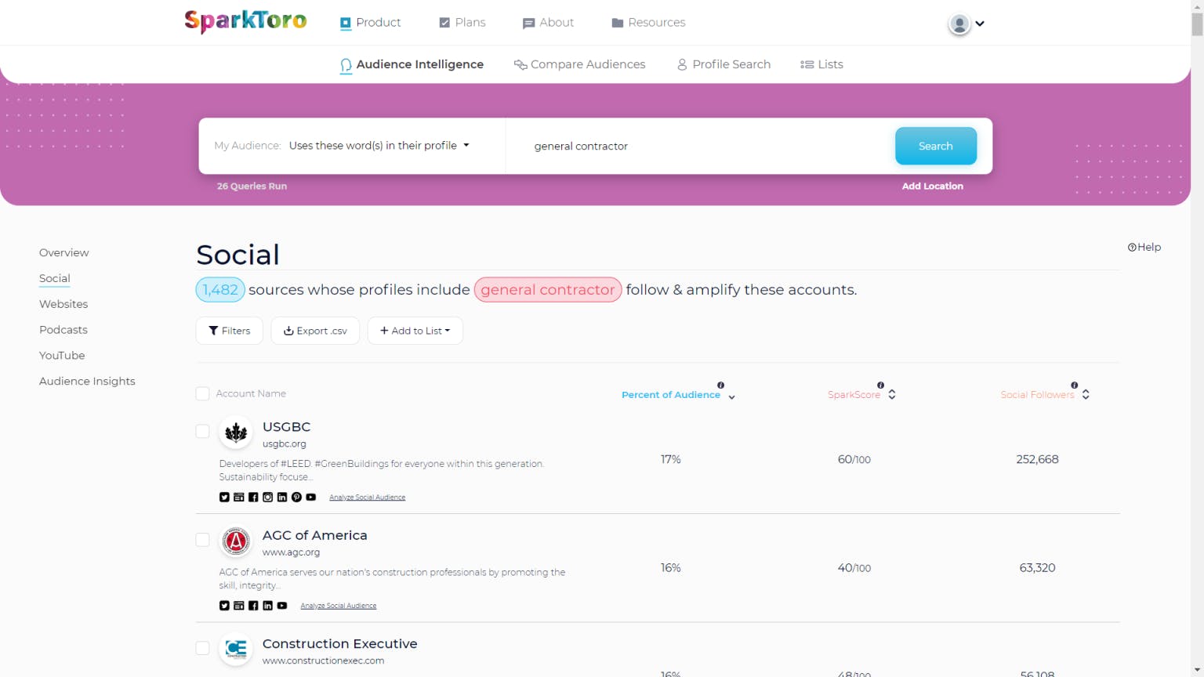Screen dimensions: 1204x677
Task: Open the audience type dropdown
Action: point(379,146)
